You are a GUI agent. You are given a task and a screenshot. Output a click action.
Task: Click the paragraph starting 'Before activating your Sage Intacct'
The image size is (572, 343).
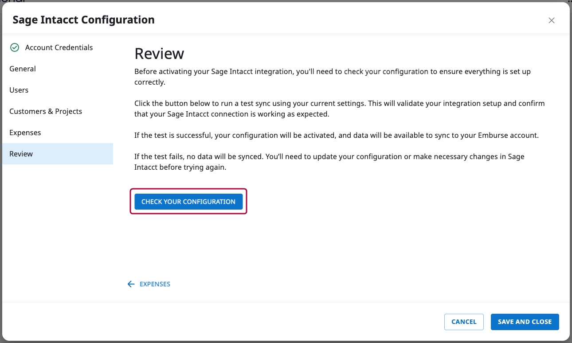point(333,77)
